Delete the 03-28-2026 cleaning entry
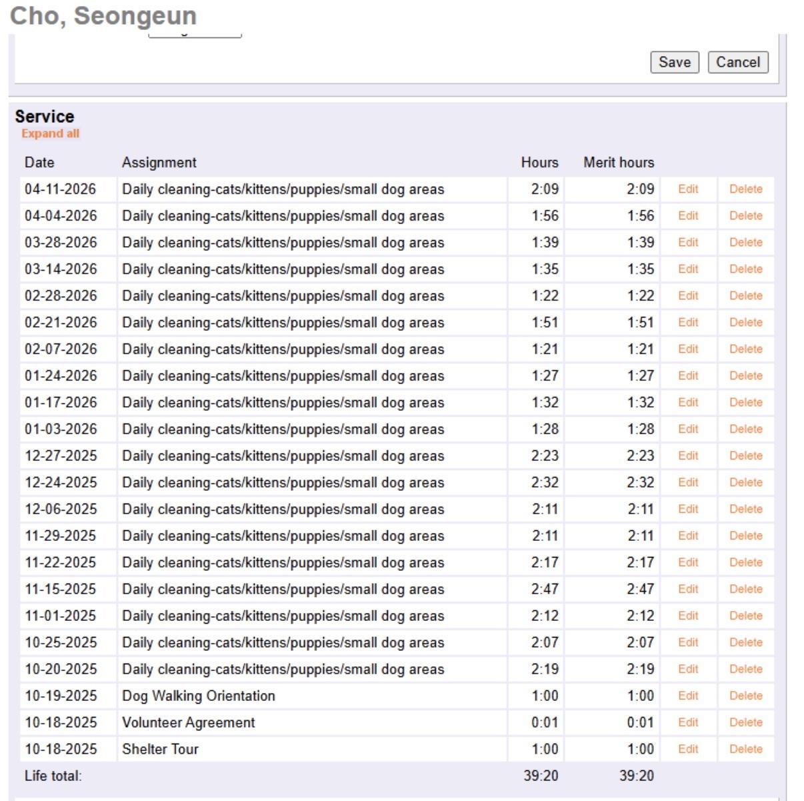Viewport: 804px width, 801px height. point(745,243)
